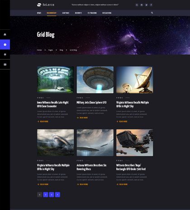
Task: Open the rectangular spaceship thumbnail
Action: pyautogui.click(x=134, y=143)
